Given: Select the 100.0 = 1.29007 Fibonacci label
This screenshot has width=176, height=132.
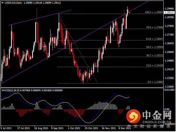Looking at the screenshot, I should click(154, 12).
